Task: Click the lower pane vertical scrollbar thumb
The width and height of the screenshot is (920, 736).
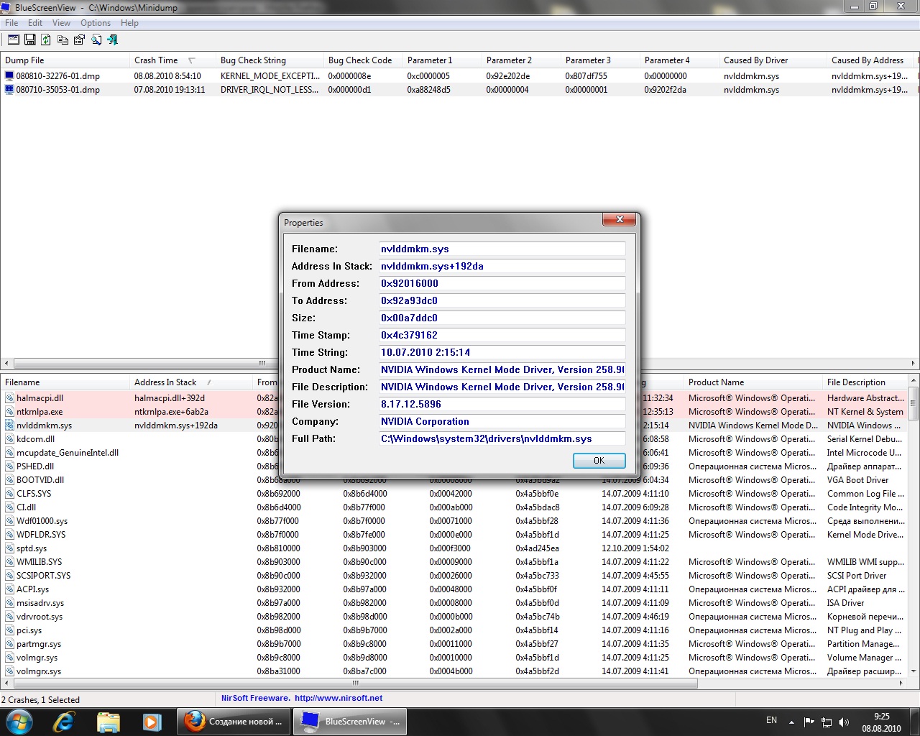Action: [914, 402]
